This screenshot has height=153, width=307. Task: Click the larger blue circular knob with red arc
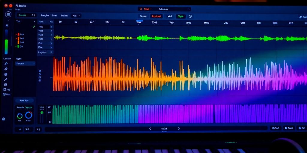point(28,115)
